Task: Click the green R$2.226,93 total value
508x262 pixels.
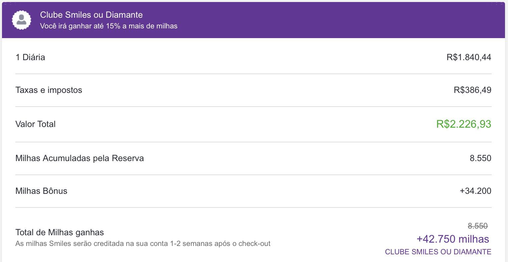Action: tap(464, 124)
